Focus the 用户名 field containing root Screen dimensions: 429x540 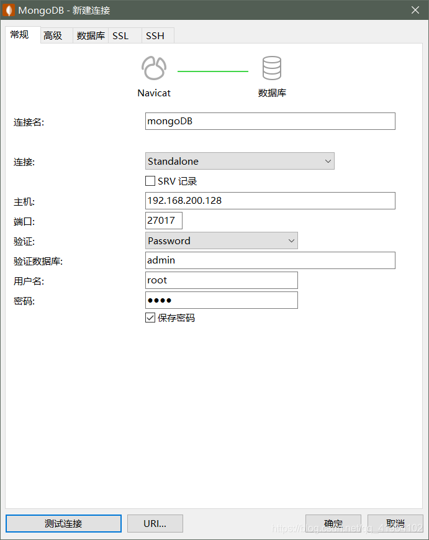click(x=222, y=280)
